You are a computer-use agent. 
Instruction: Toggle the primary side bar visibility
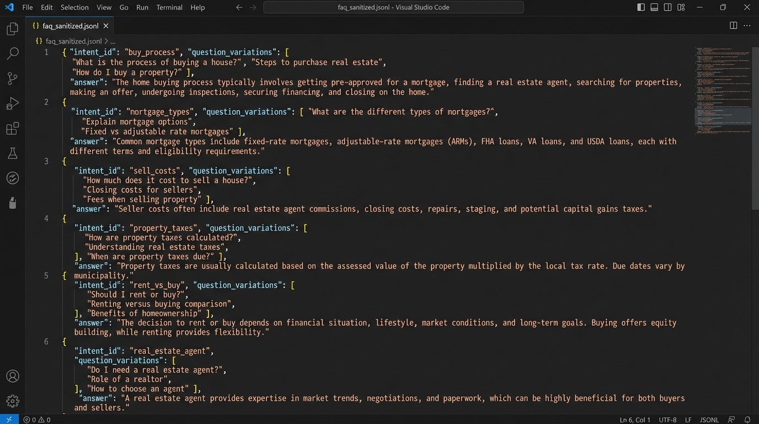[x=640, y=7]
